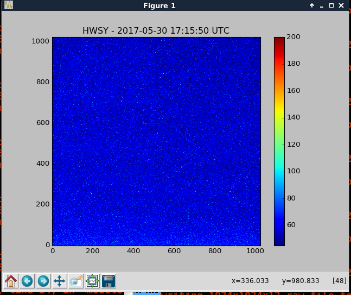Click the Figure 1 title bar text

159,5
